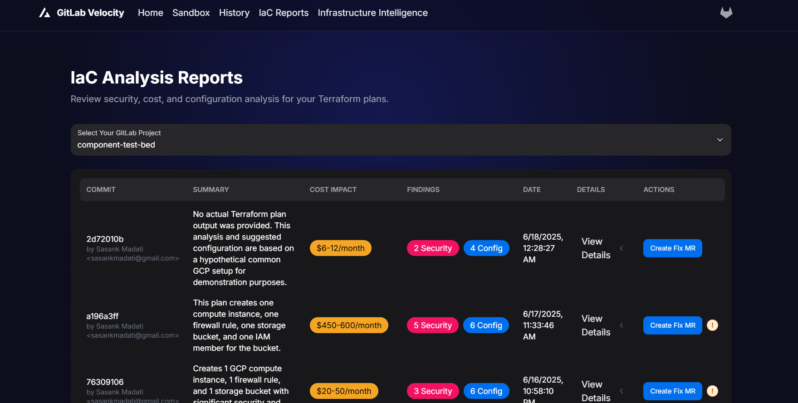Click the $6-12/month cost badge
798x403 pixels.
pos(341,248)
